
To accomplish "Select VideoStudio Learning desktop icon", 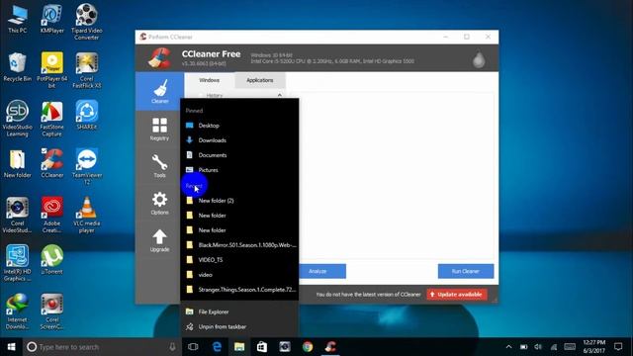I will point(18,118).
